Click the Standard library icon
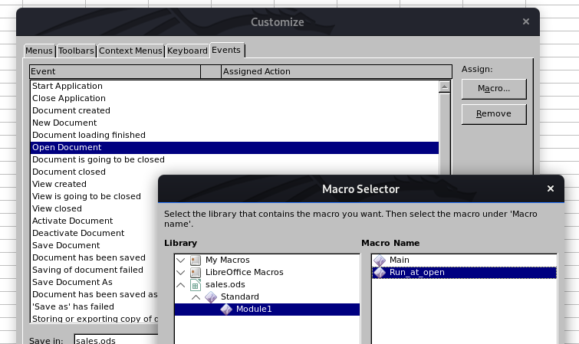579x344 pixels. (211, 297)
